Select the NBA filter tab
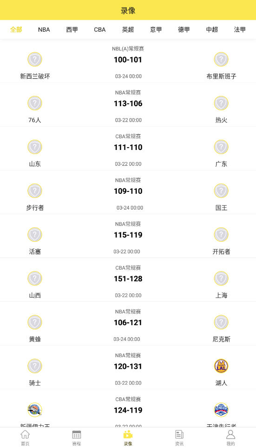256x448 pixels. 44,29
